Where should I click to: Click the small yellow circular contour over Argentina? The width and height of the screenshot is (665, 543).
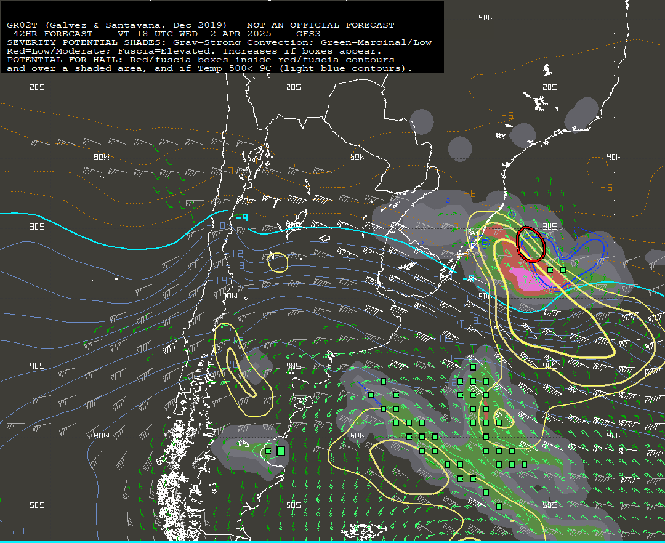point(278,262)
